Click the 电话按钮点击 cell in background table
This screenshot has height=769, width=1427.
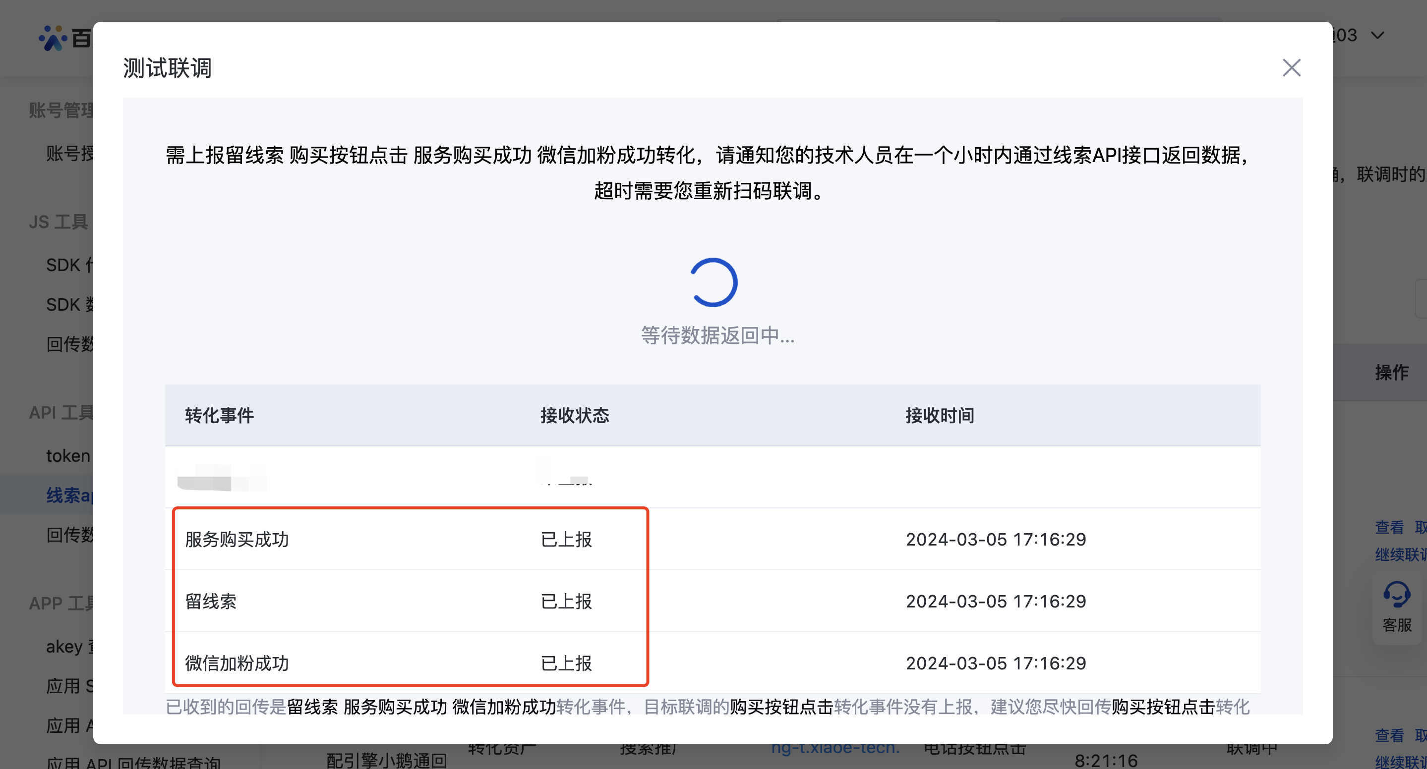point(974,750)
